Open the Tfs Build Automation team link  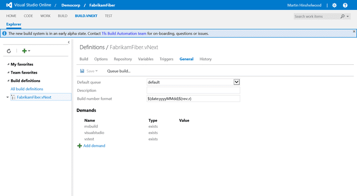[x=124, y=33]
